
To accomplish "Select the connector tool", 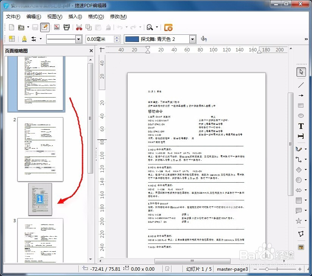I will pos(299,159).
